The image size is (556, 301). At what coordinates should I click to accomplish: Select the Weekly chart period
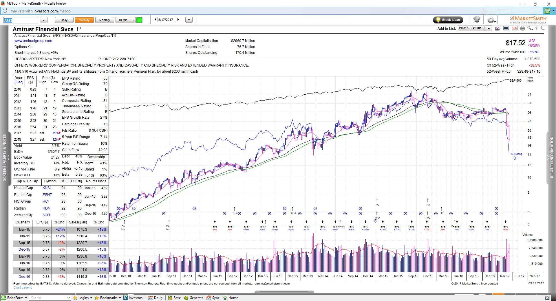tap(84, 20)
